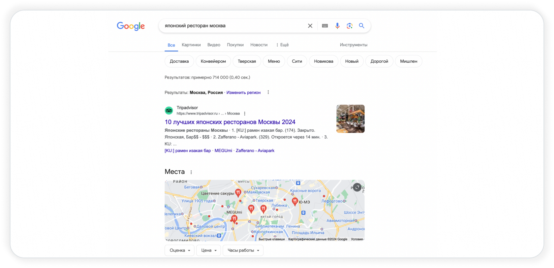554x268 pixels.
Task: Click the Изменить регион link
Action: 243,93
